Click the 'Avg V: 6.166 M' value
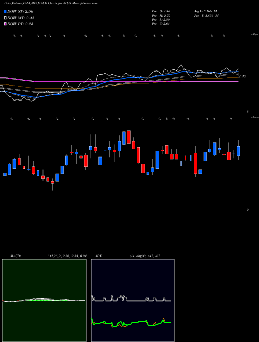This screenshot has height=342, width=259. [x=205, y=11]
